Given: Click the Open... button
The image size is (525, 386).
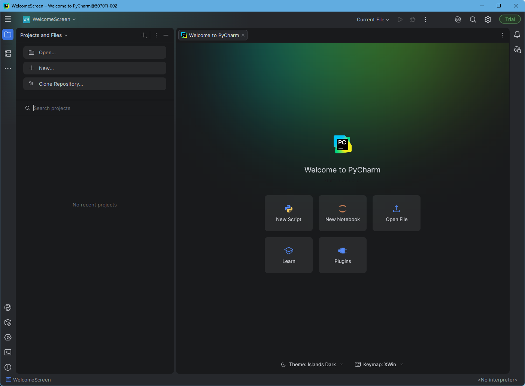Looking at the screenshot, I should [x=95, y=52].
